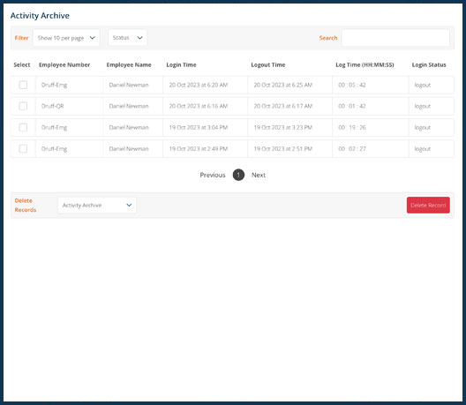
Task: Click Log Time (HH:MM:SS) column header
Action: coord(365,64)
